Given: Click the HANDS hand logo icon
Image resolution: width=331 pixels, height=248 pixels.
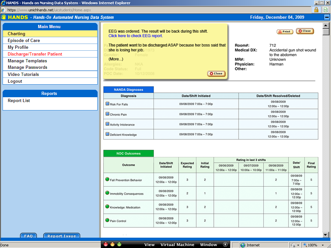Looking at the screenshot, I should click(3, 17).
